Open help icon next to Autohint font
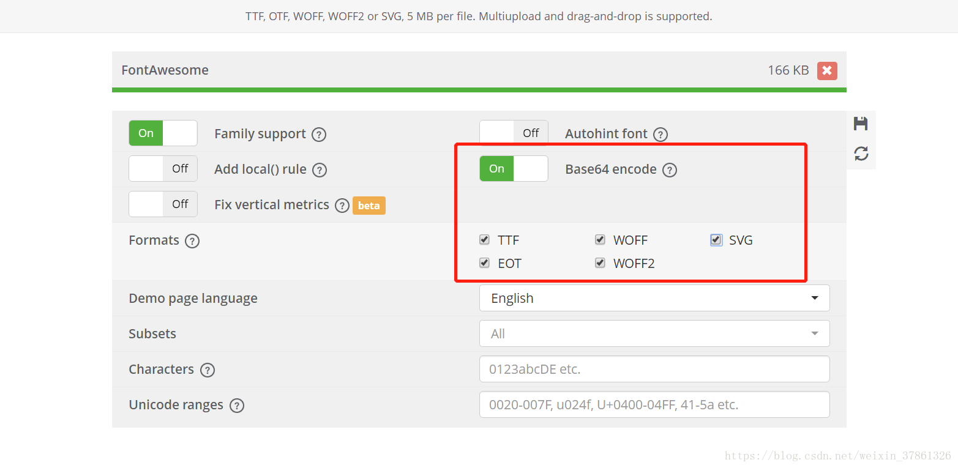Image resolution: width=958 pixels, height=468 pixels. (660, 135)
